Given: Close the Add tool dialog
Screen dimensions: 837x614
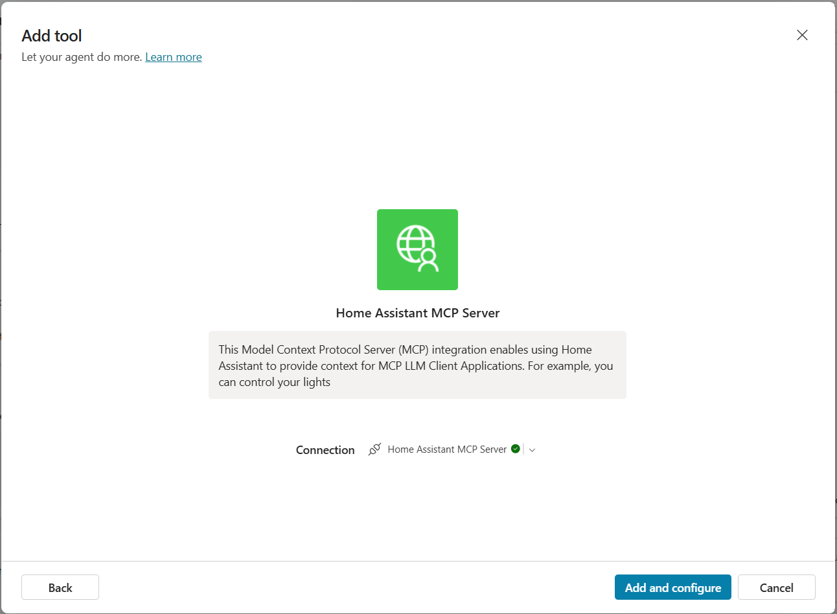Looking at the screenshot, I should pos(802,35).
